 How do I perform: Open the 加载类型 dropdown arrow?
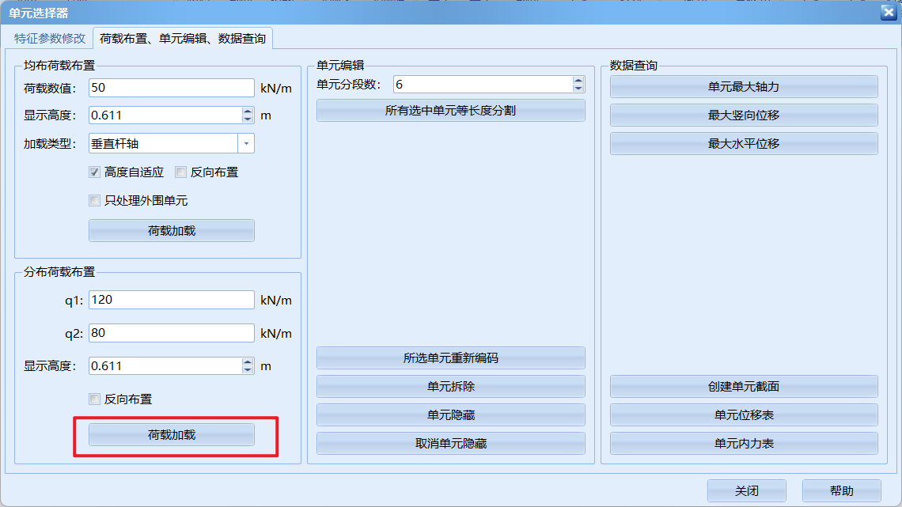coord(246,143)
